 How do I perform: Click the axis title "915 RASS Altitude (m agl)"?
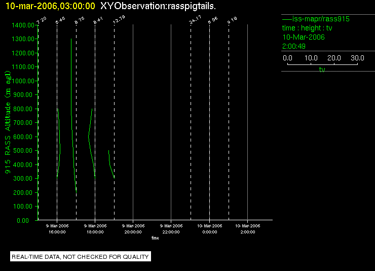pos(8,122)
